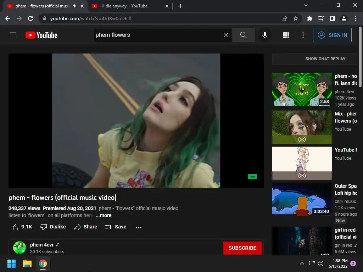
Task: Open Chrome extensions puzzle icon
Action: click(309, 18)
